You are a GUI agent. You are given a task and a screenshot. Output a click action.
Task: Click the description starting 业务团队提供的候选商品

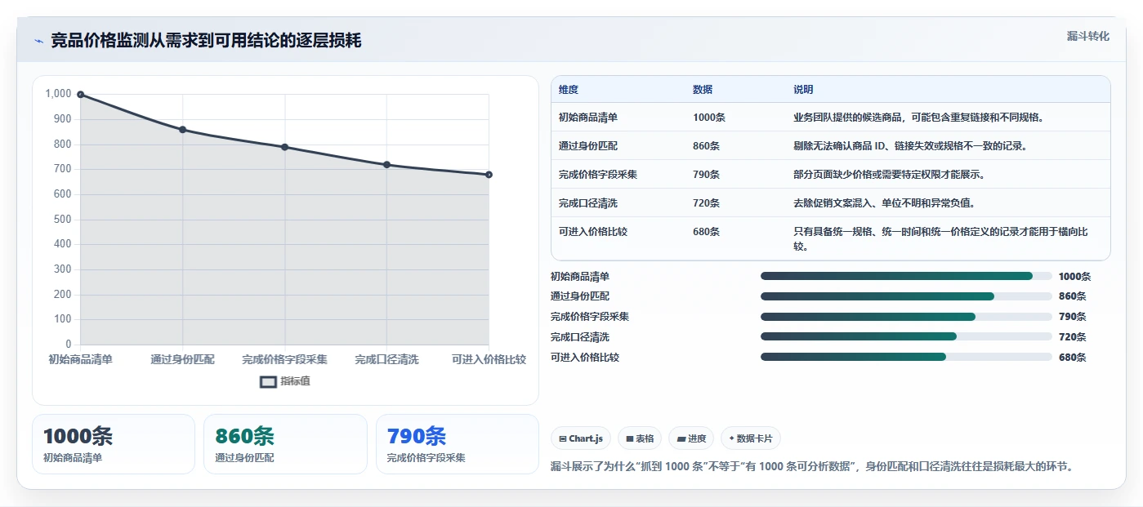click(x=918, y=118)
